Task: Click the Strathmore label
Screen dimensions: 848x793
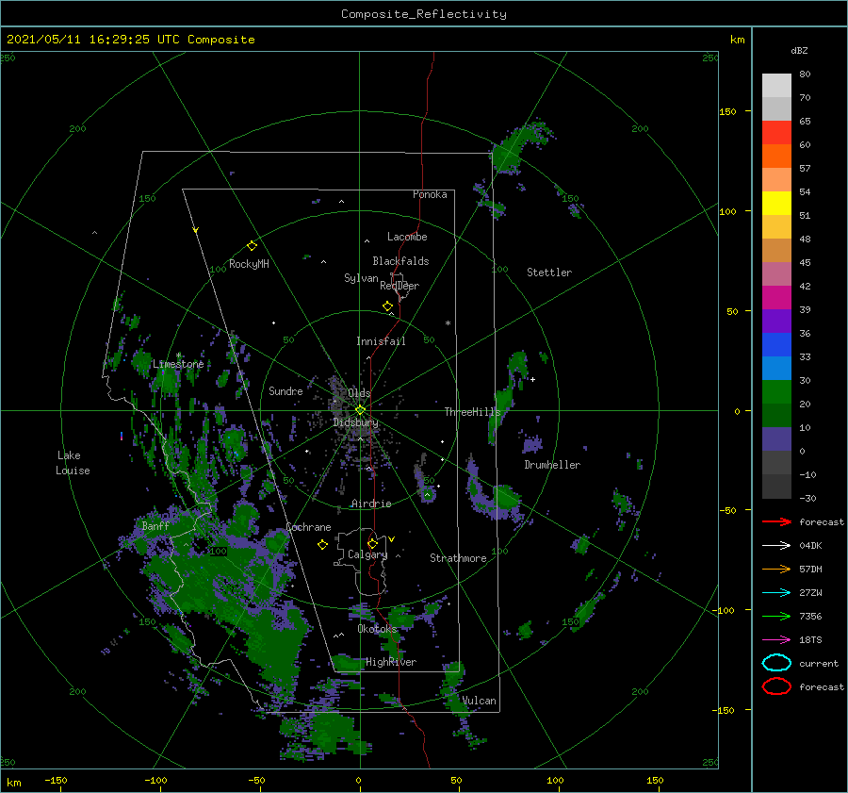Action: (458, 558)
